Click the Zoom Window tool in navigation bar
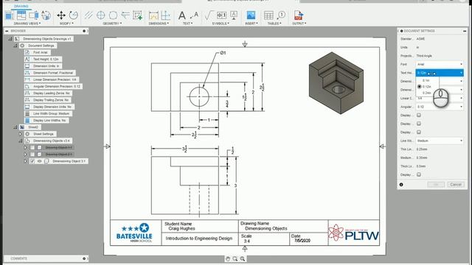 tap(235, 258)
